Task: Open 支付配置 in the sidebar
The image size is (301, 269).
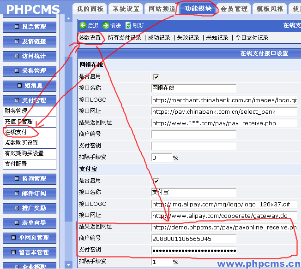Action: (30, 164)
